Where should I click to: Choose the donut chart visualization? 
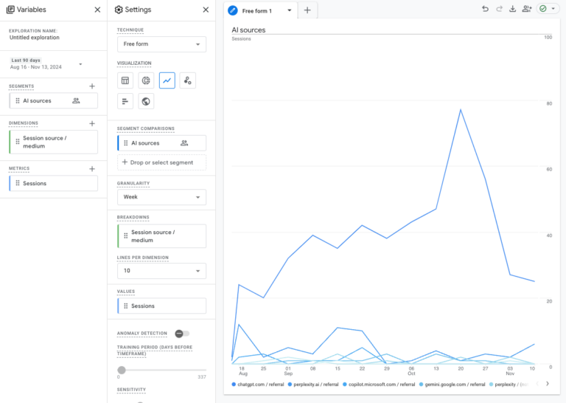[x=146, y=80]
